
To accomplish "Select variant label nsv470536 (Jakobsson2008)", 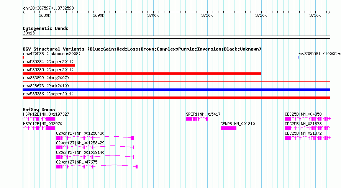I will [52, 54].
